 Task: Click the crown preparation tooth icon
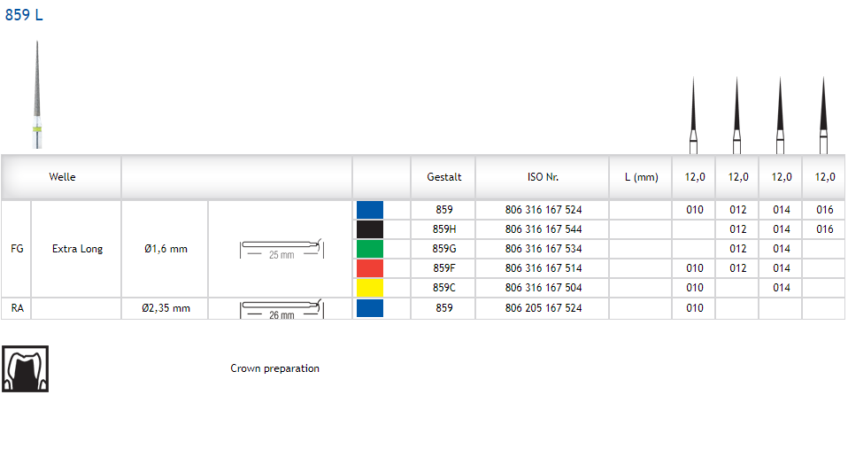pos(25,368)
